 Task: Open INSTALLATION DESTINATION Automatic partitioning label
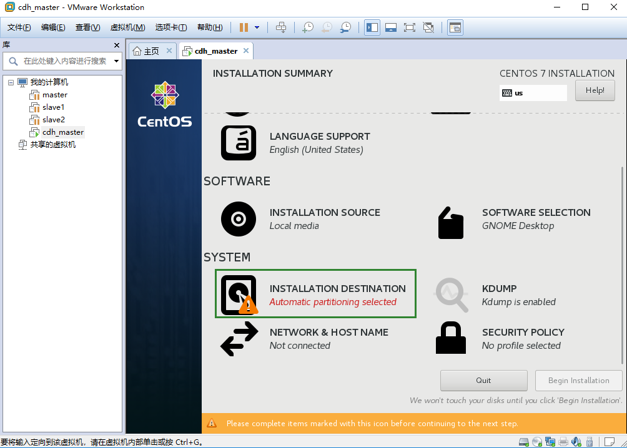337,295
